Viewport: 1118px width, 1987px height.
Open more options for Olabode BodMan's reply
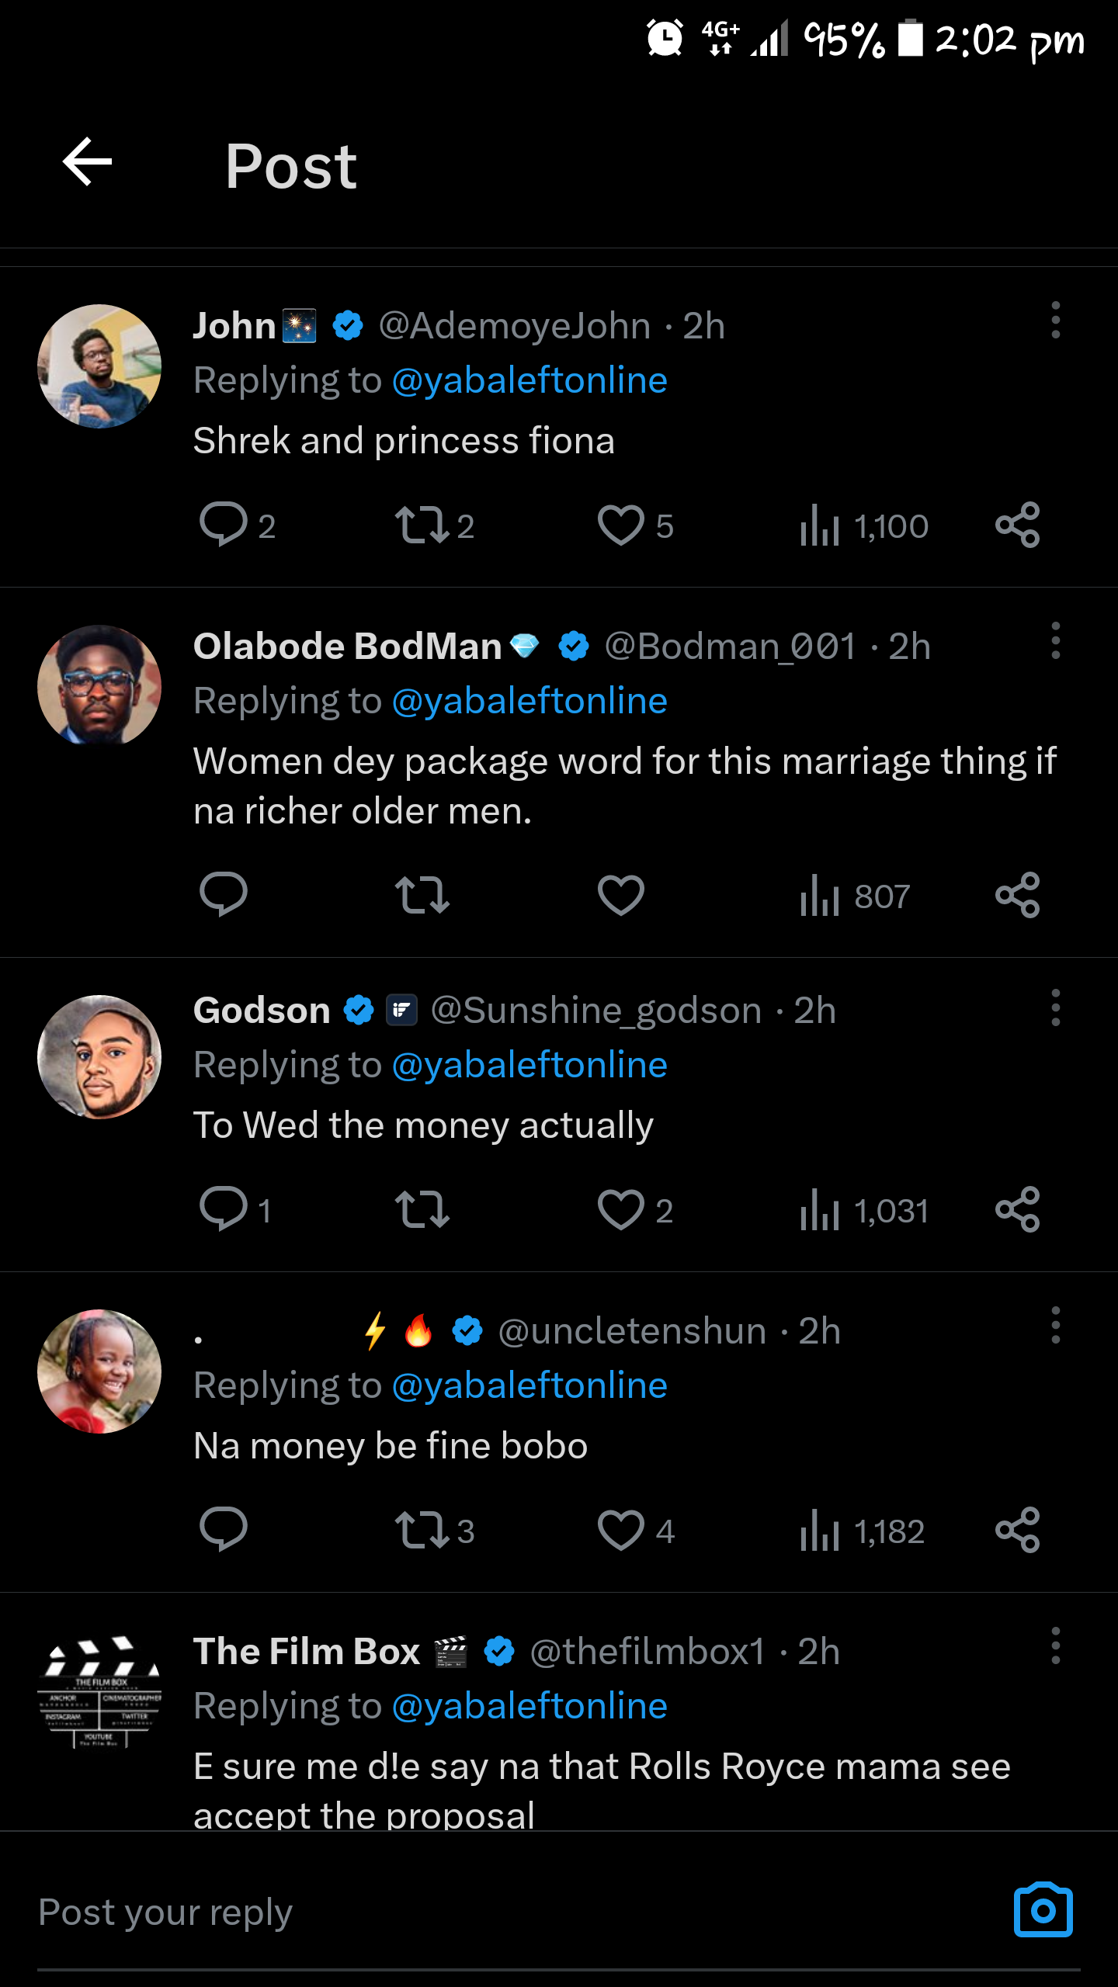(1055, 641)
